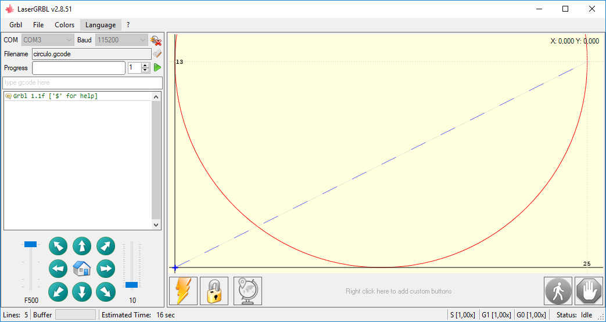Jog right with the east arrow button
Image resolution: width=606 pixels, height=322 pixels.
(x=106, y=269)
